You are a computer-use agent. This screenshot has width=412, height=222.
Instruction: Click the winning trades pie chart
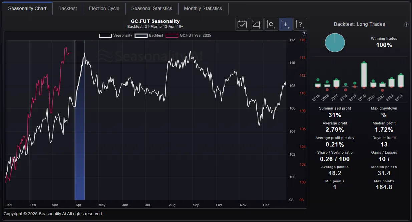click(335, 43)
